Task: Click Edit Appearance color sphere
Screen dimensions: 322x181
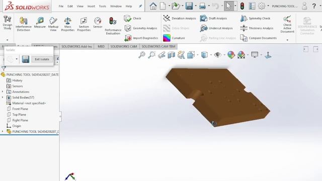Action: click(231, 55)
